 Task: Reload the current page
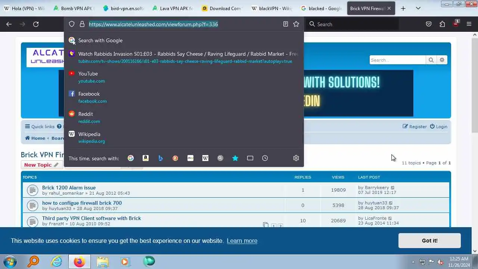[36, 24]
